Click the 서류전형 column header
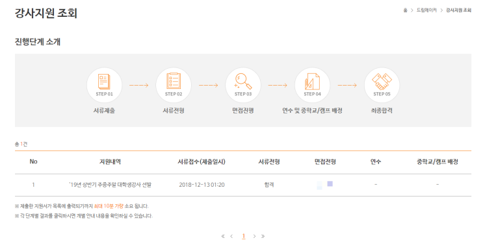Viewport: 483px width, 251px height. (269, 161)
